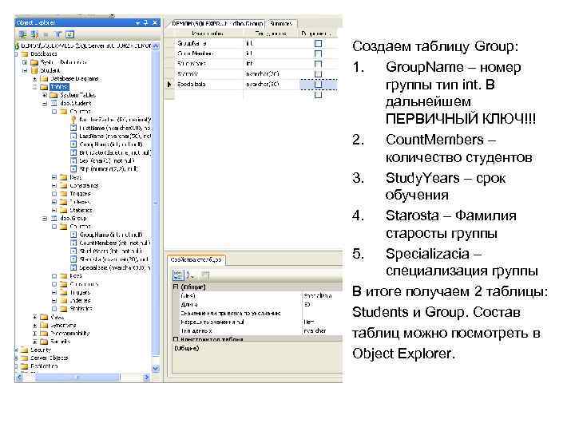The image size is (575, 431).
Task: Collapse the dbo.Student table node
Action: [45, 103]
